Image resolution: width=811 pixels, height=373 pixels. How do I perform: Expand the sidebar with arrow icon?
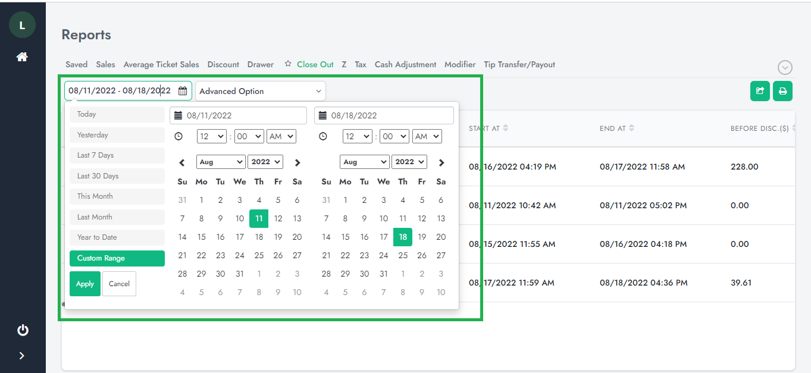point(22,356)
